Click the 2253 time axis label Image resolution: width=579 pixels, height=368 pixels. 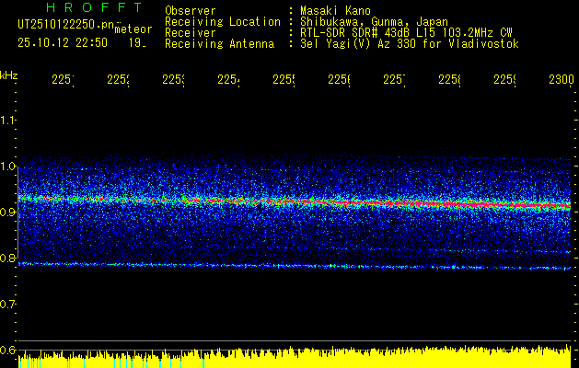click(174, 80)
